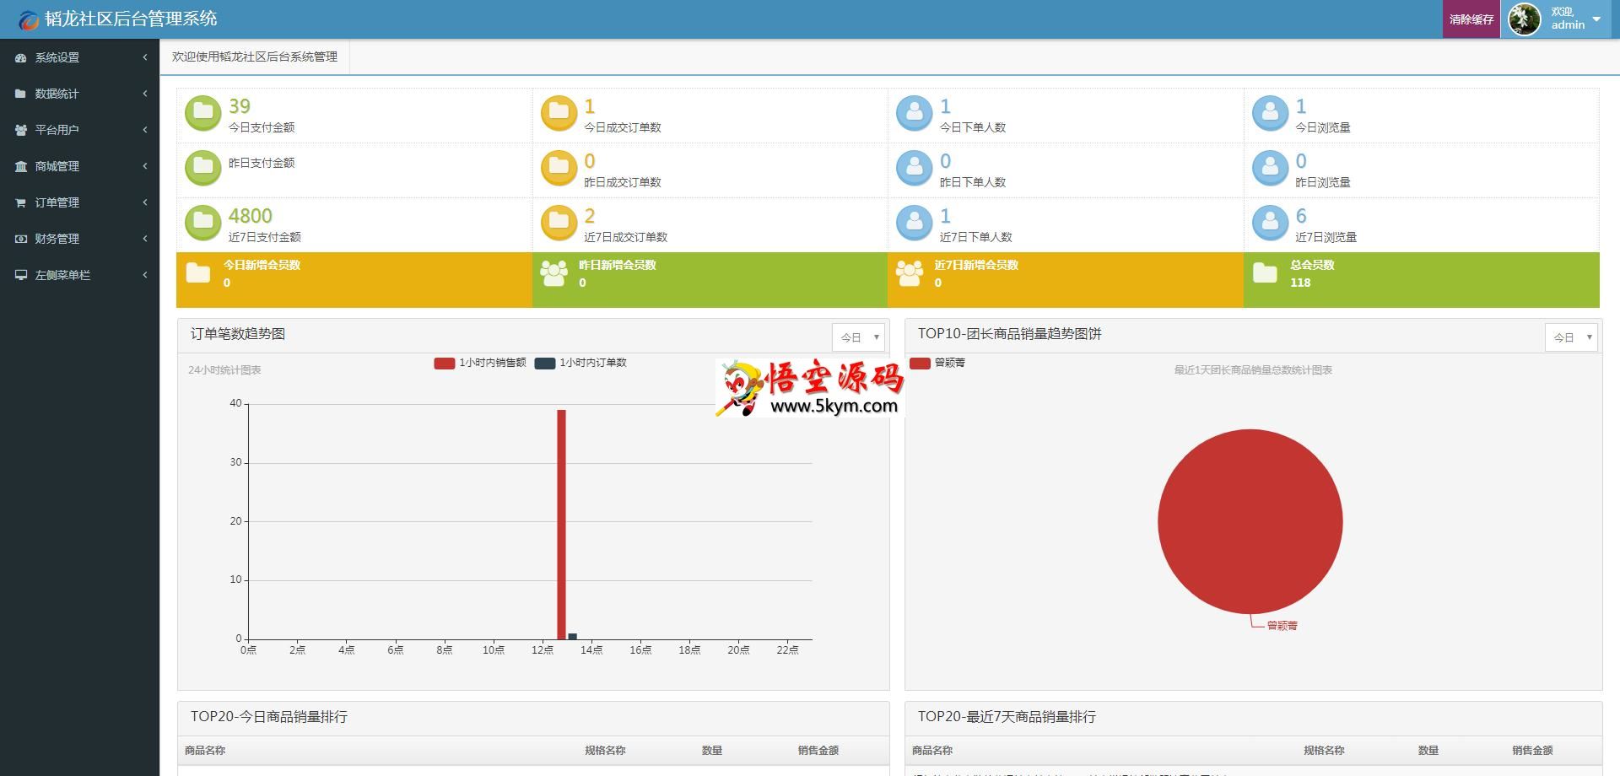Click the 数据统计 folder icon

pos(21,94)
